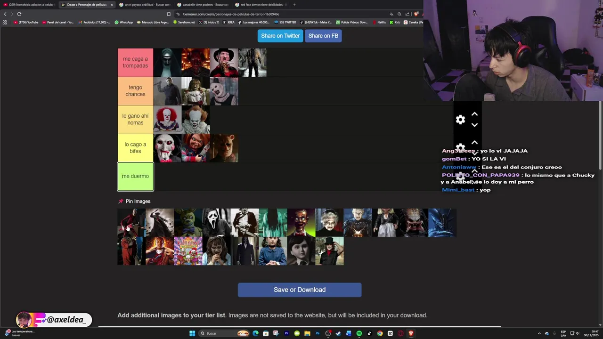This screenshot has height=339, width=603.
Task: Open Steam from the taskbar
Action: [x=338, y=333]
